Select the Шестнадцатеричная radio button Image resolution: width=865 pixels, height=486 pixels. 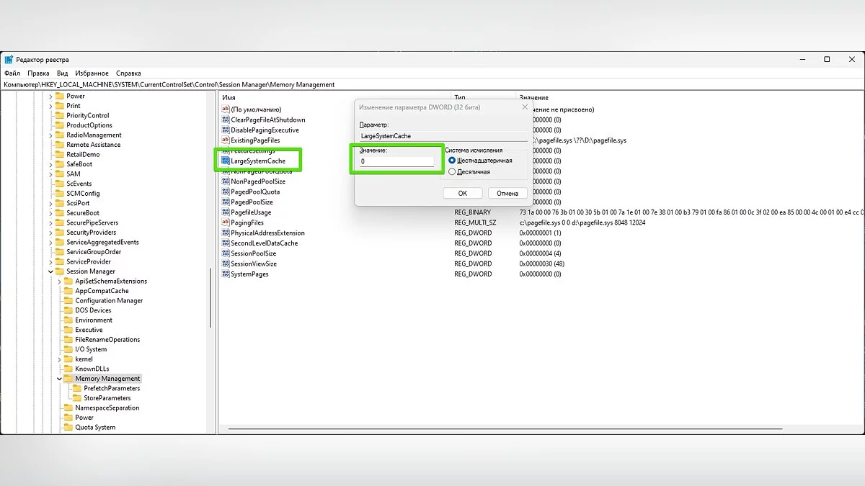tap(452, 161)
